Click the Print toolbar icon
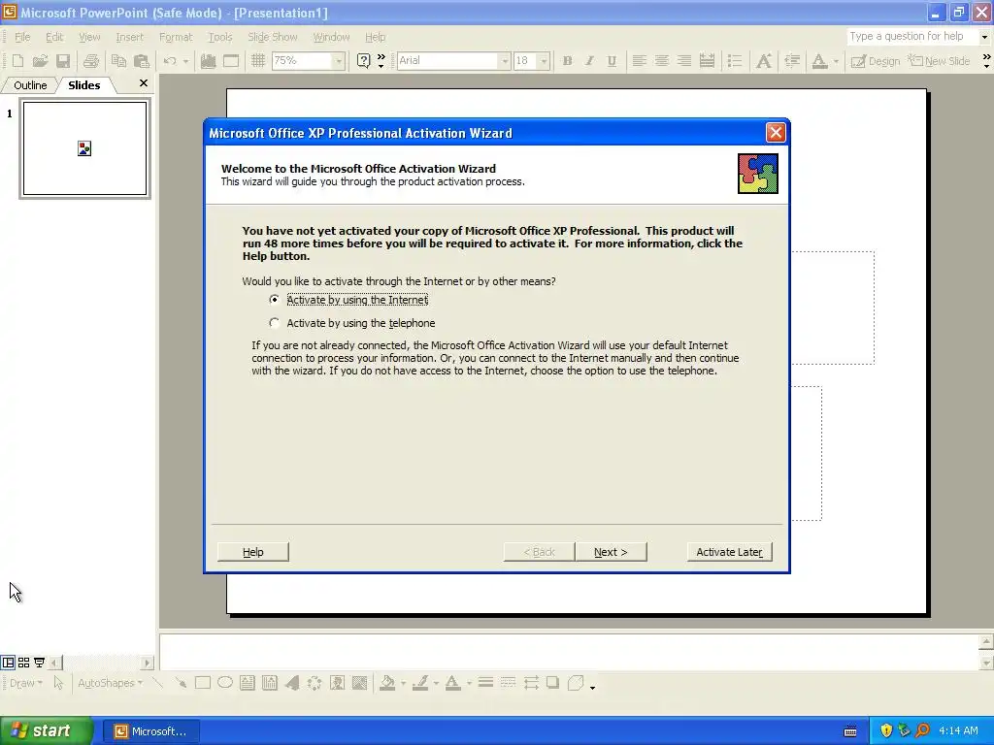This screenshot has width=994, height=745. [90, 61]
